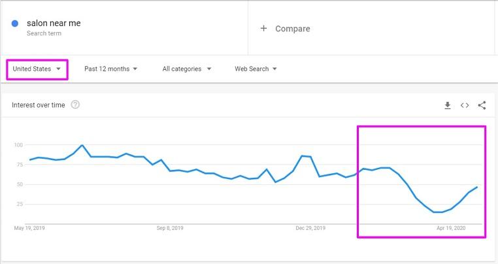Click the 100 value on y-axis

point(18,145)
